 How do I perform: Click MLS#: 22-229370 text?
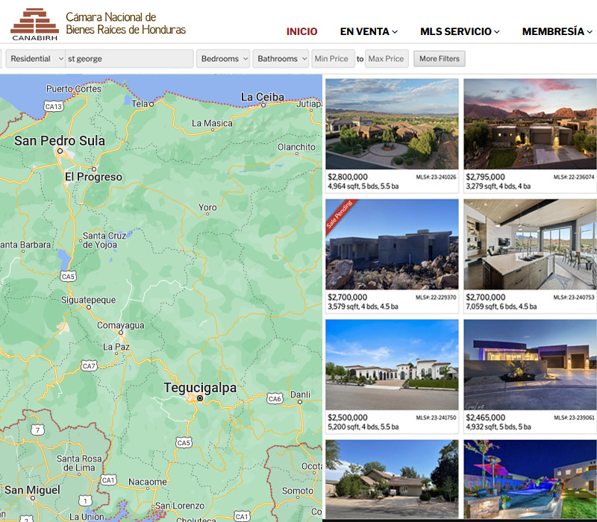436,297
